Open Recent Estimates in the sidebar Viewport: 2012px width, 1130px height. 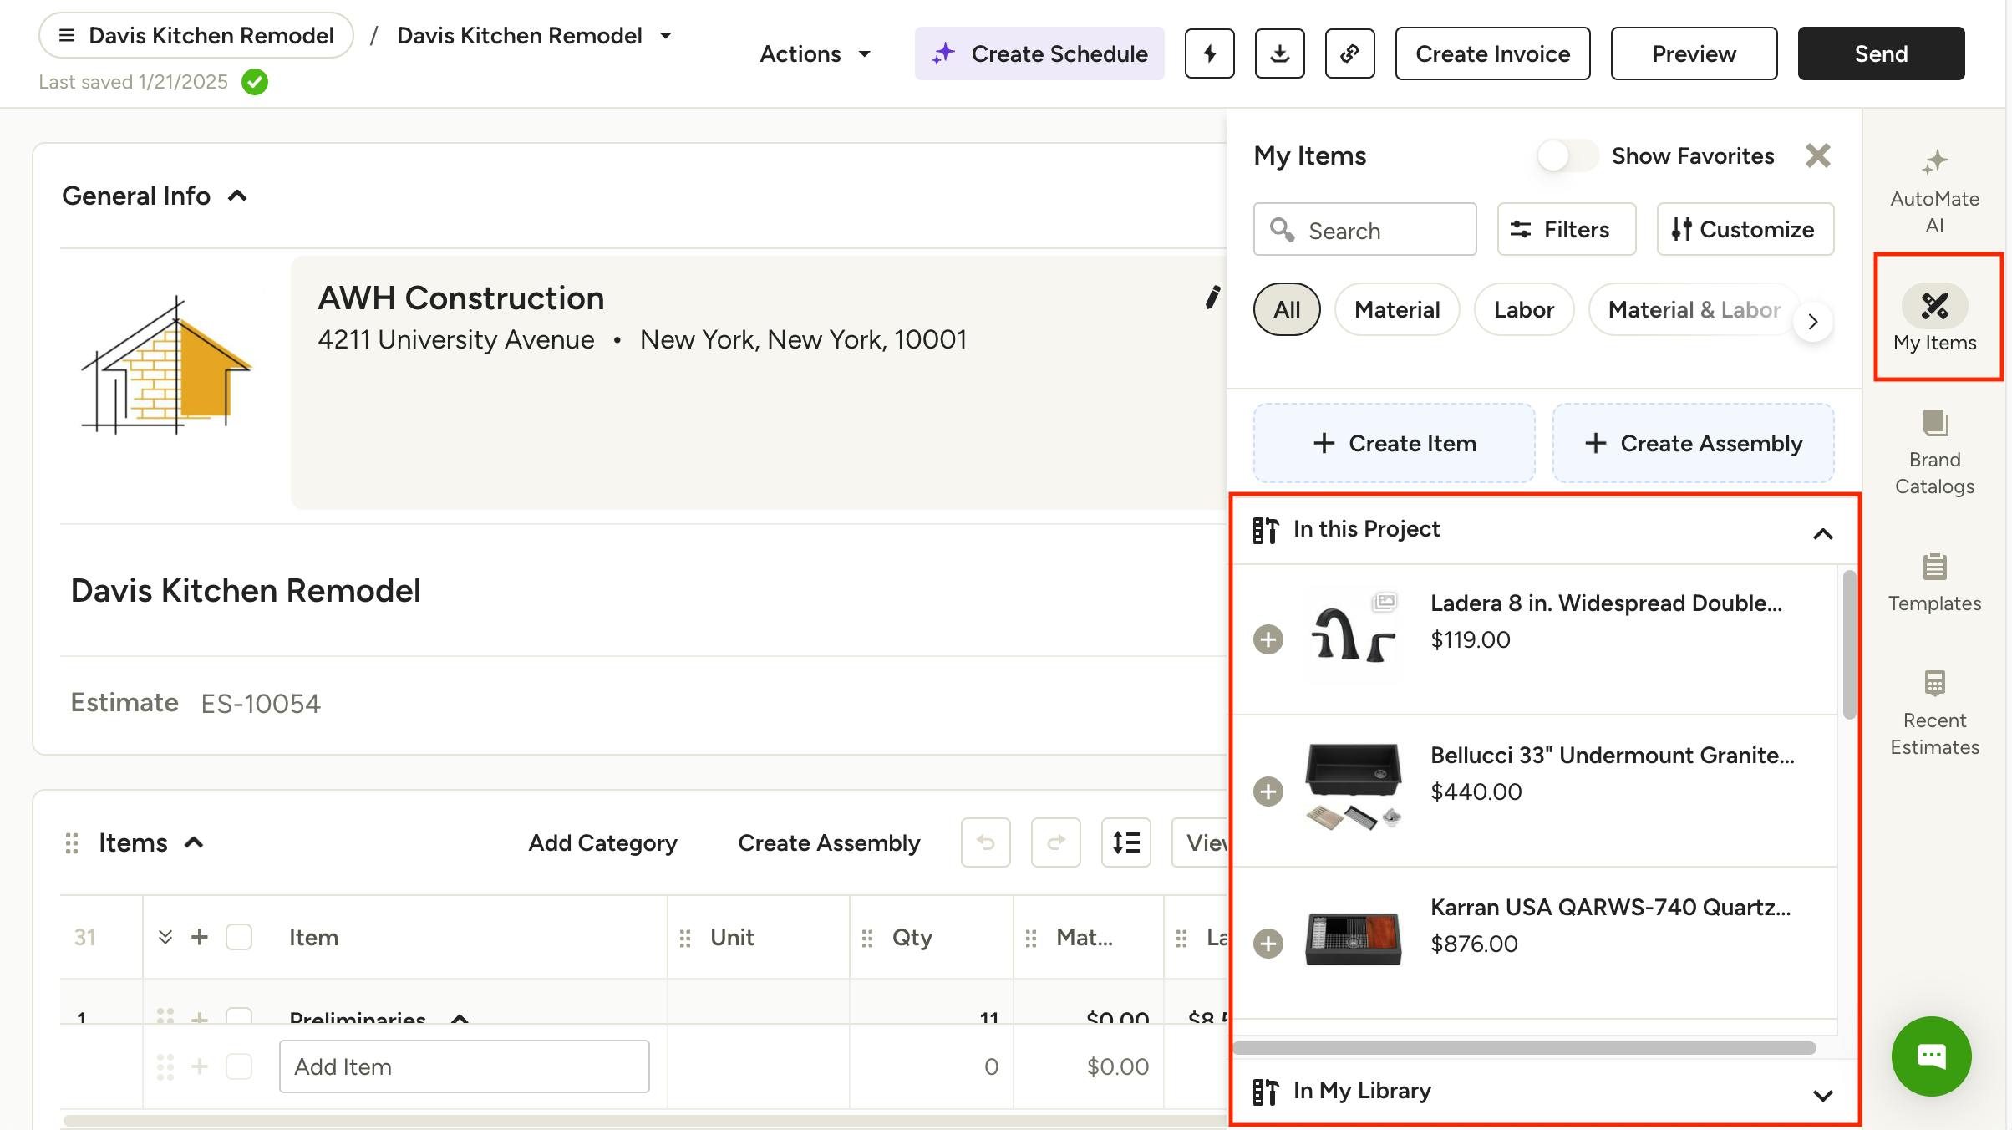coord(1934,713)
